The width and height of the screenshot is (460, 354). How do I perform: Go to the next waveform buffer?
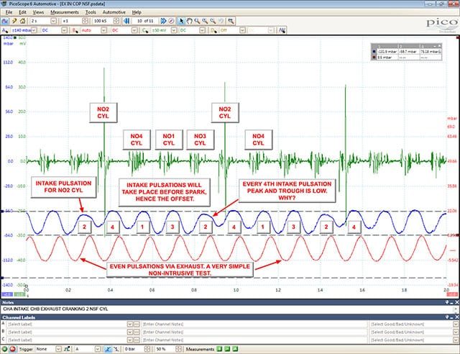pos(163,21)
